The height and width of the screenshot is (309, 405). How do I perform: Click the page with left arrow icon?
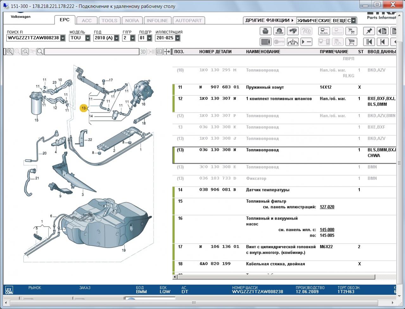pyautogui.click(x=383, y=31)
